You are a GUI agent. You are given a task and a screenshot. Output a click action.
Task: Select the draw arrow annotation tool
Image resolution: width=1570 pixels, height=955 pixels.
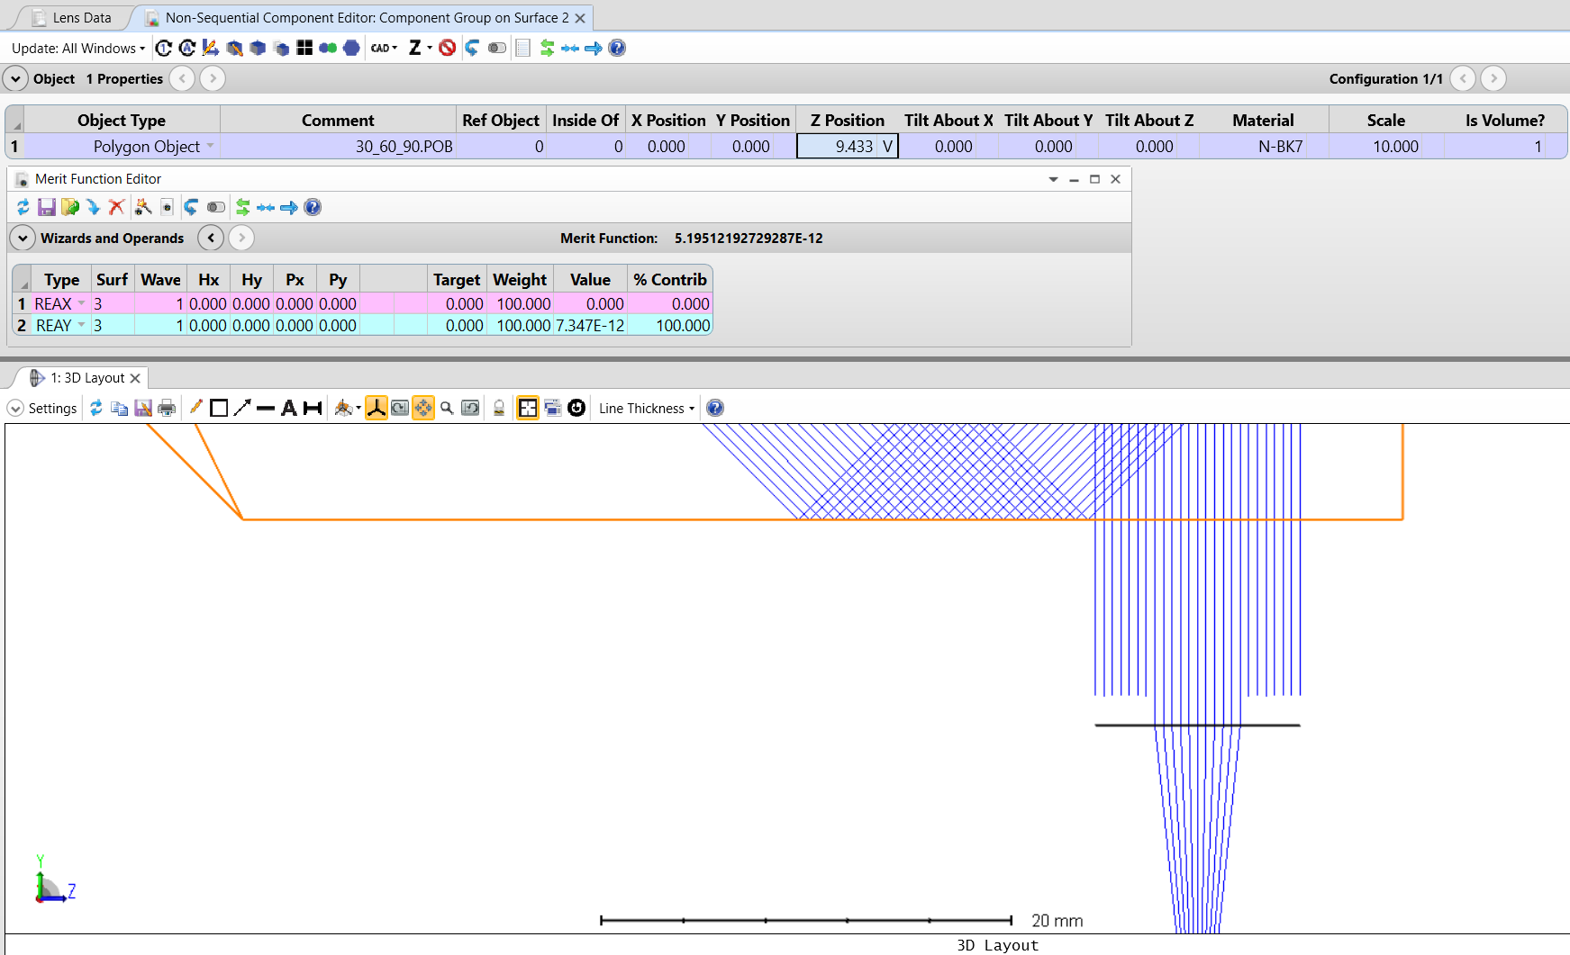tap(241, 409)
